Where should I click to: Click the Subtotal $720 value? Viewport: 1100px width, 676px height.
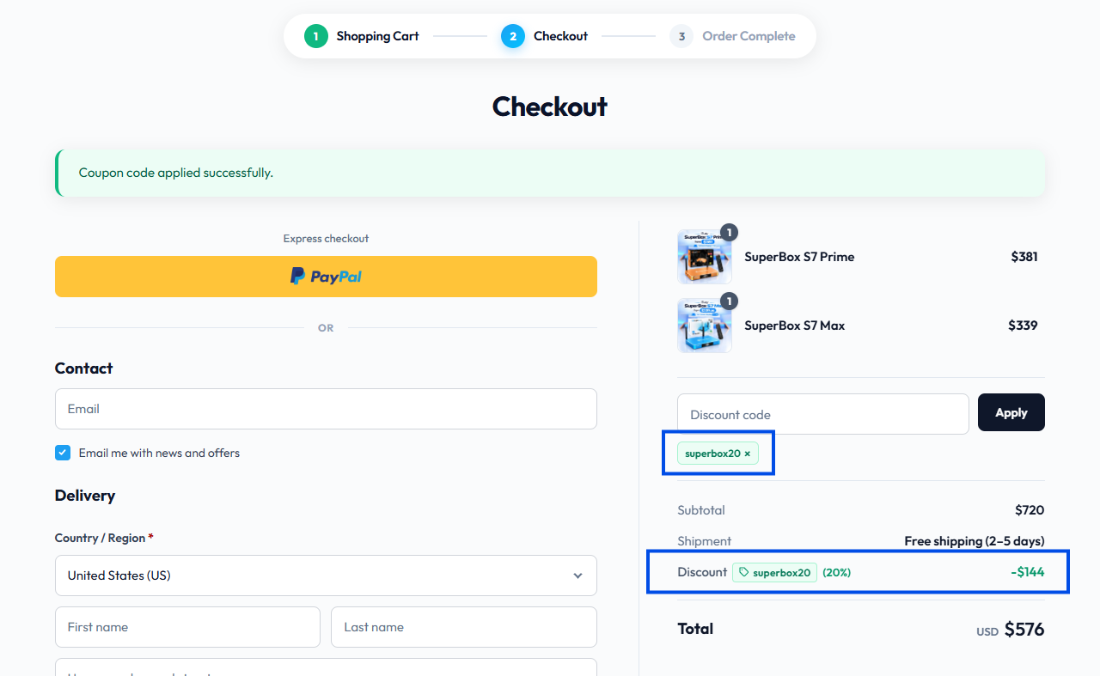[1030, 510]
